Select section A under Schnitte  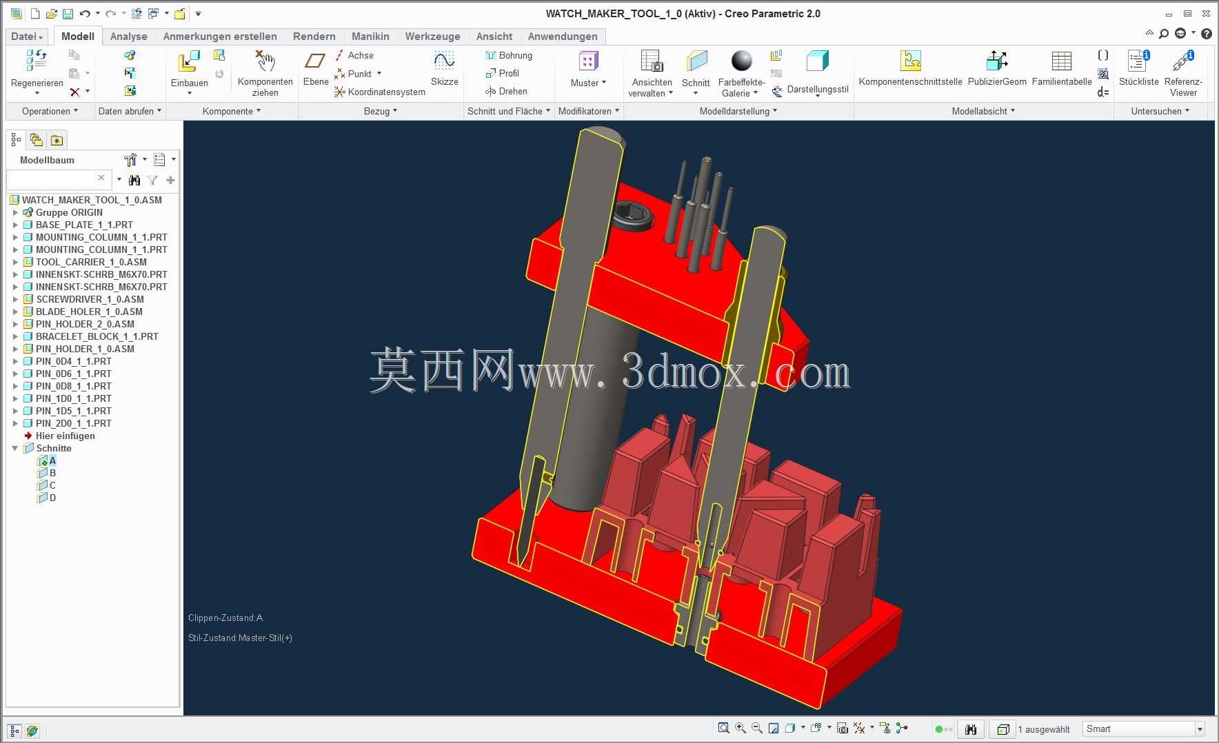pos(52,460)
